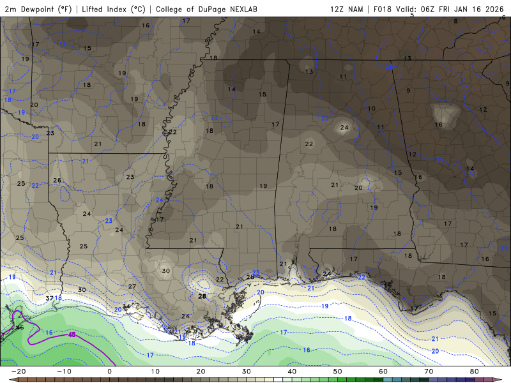Click the "50" color scale label
The image size is (511, 383).
point(338,372)
